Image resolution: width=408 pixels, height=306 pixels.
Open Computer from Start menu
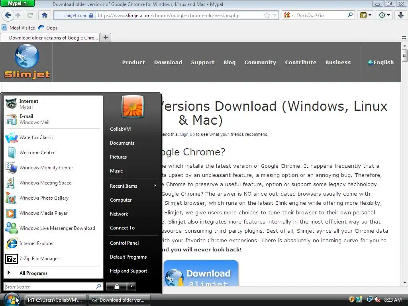133,200
